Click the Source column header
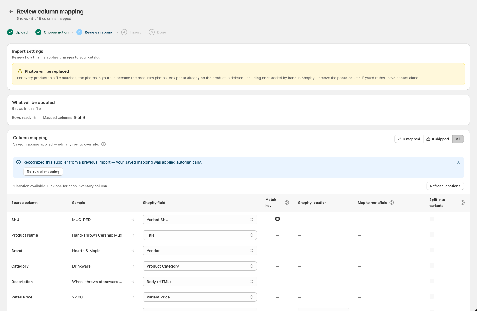The height and width of the screenshot is (311, 477). 24,203
